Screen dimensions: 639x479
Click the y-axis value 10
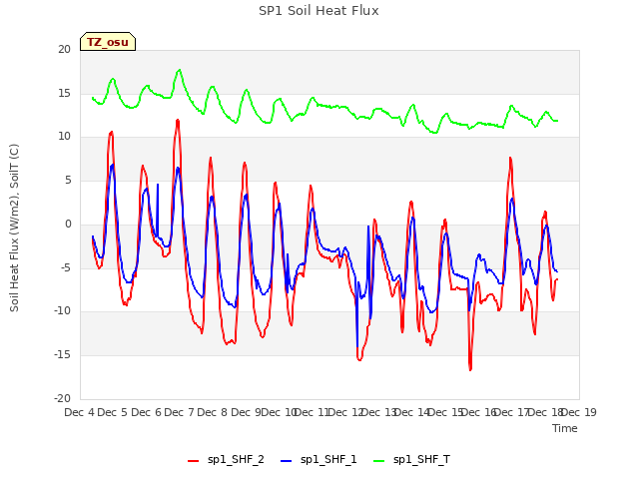click(x=64, y=137)
